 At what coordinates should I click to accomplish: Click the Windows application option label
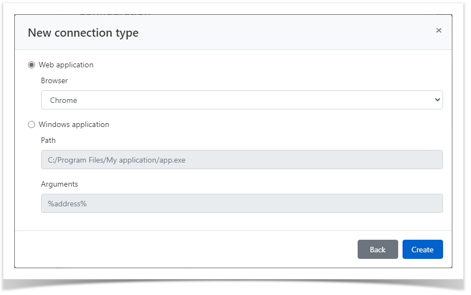click(x=73, y=124)
